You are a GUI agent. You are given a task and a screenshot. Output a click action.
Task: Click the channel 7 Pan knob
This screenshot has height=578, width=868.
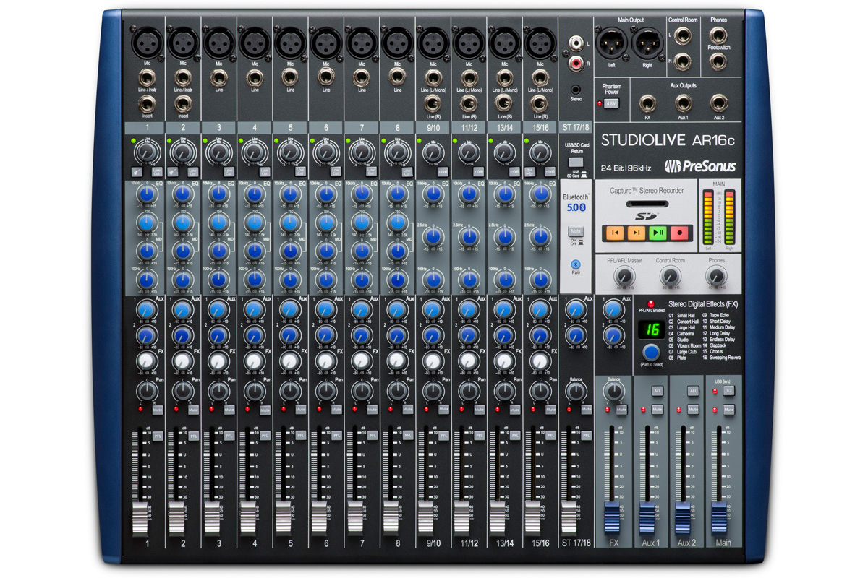click(x=361, y=391)
